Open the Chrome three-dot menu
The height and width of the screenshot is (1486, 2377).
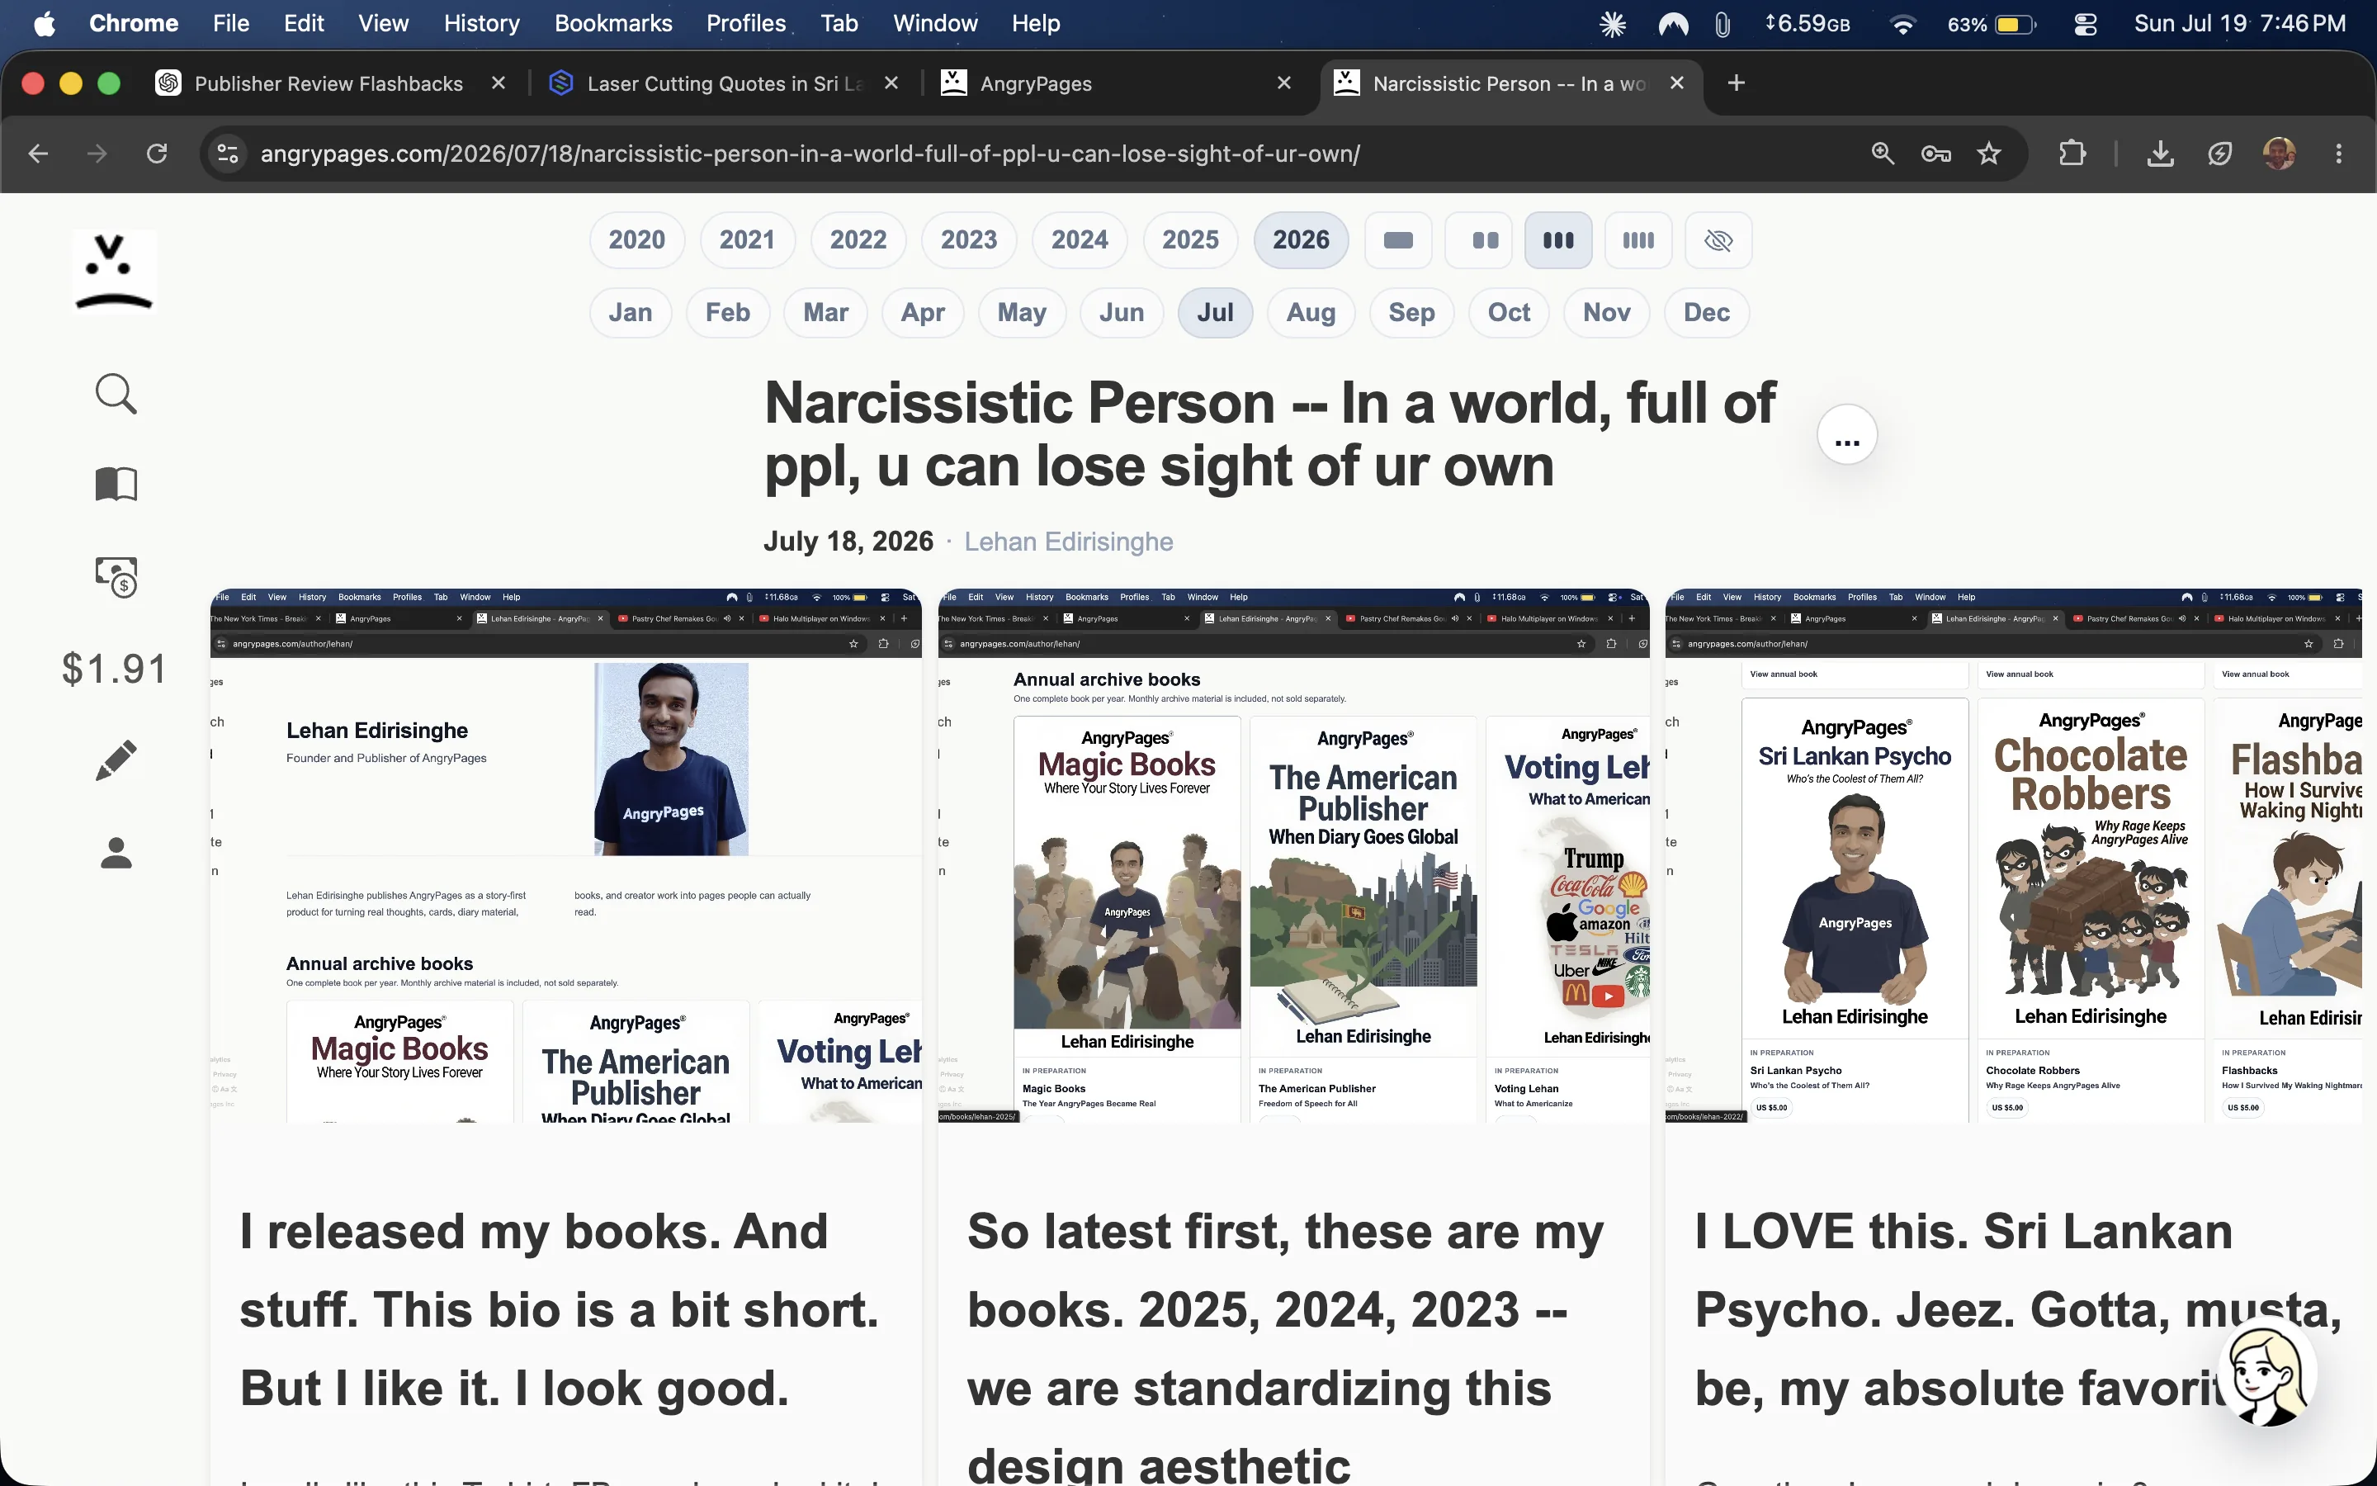[x=2339, y=154]
